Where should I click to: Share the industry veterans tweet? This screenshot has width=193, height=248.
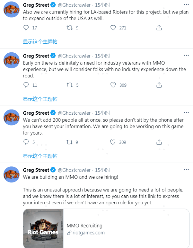(x=159, y=85)
